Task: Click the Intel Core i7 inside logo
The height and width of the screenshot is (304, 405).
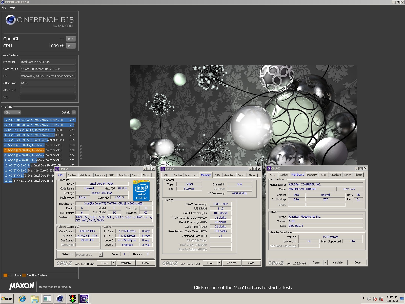Action: click(x=141, y=191)
